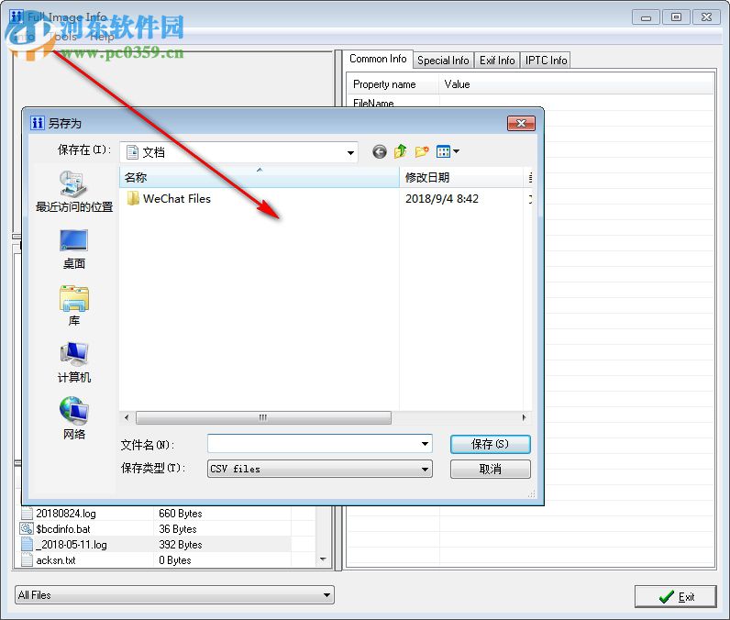Switch to the Common Info tab

[378, 59]
